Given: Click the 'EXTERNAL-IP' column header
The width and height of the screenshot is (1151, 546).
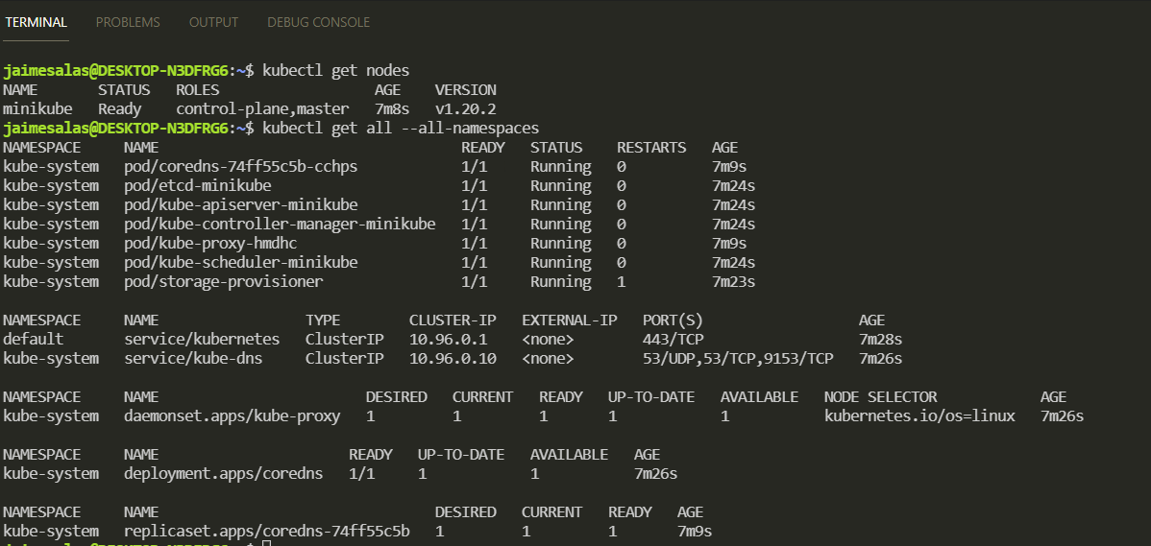Looking at the screenshot, I should click(569, 320).
